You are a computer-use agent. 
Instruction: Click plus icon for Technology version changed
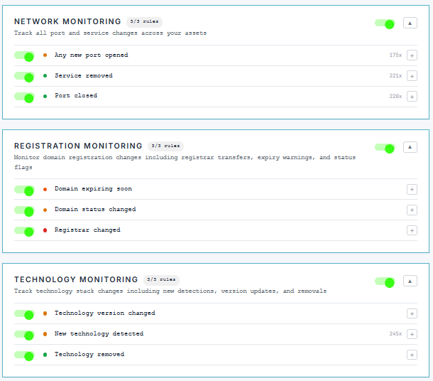coord(412,313)
